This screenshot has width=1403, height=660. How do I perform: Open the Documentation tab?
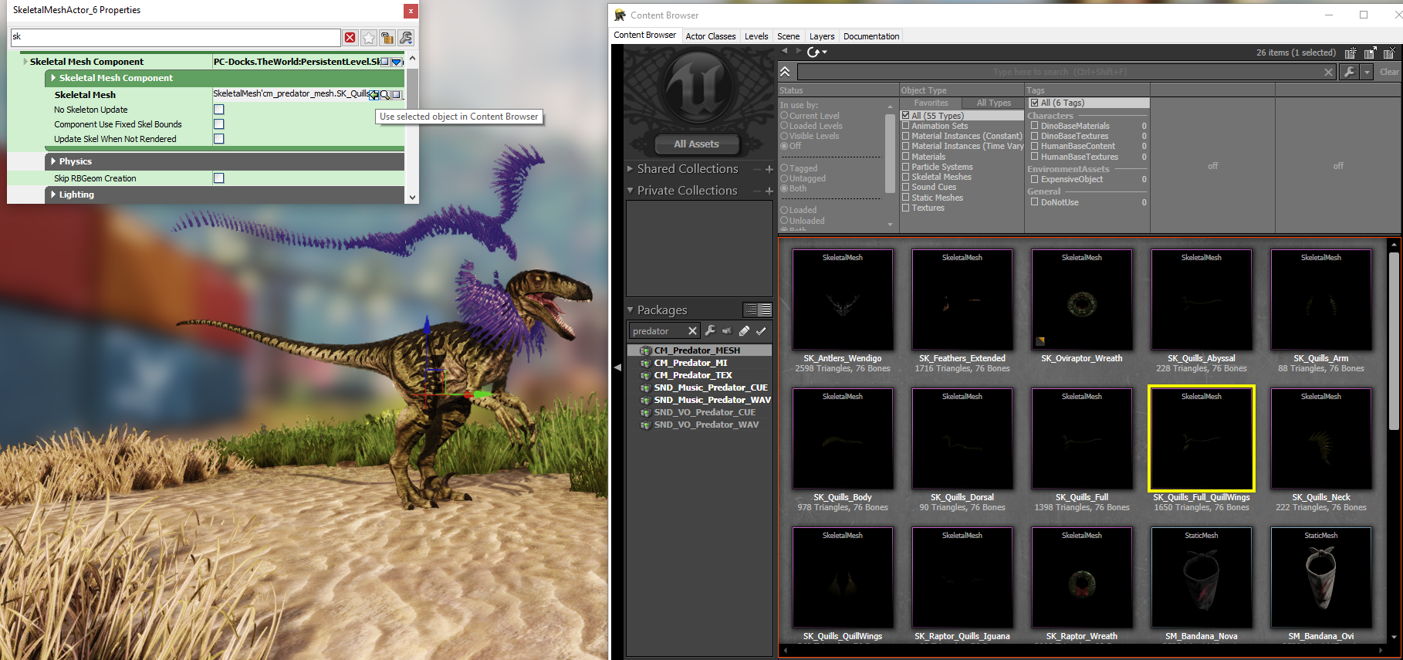point(871,36)
